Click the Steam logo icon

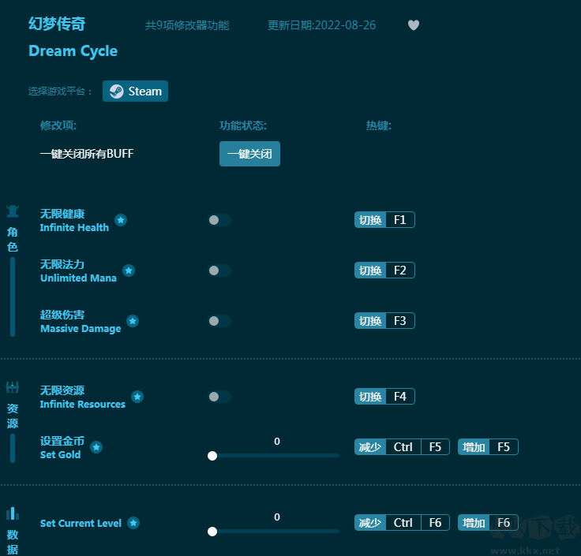[x=116, y=91]
